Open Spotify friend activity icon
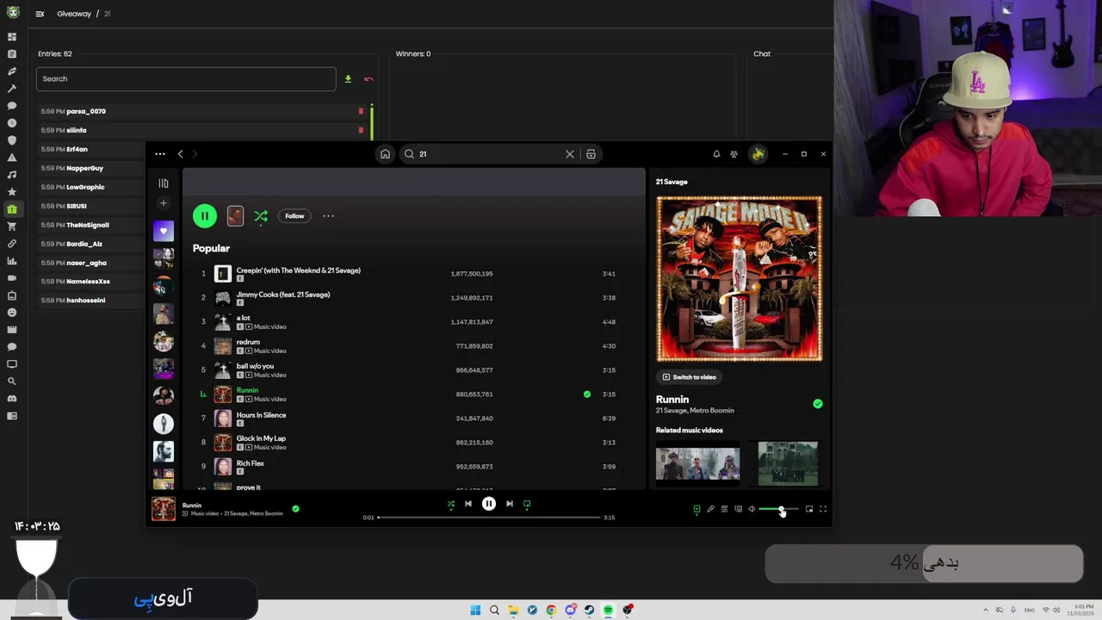 point(734,154)
